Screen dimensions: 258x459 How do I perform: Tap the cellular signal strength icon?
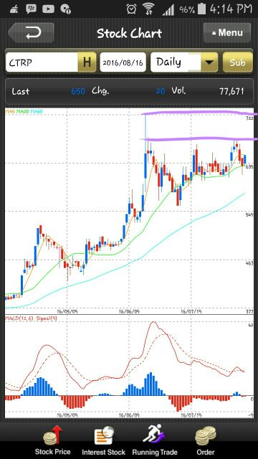coord(168,9)
